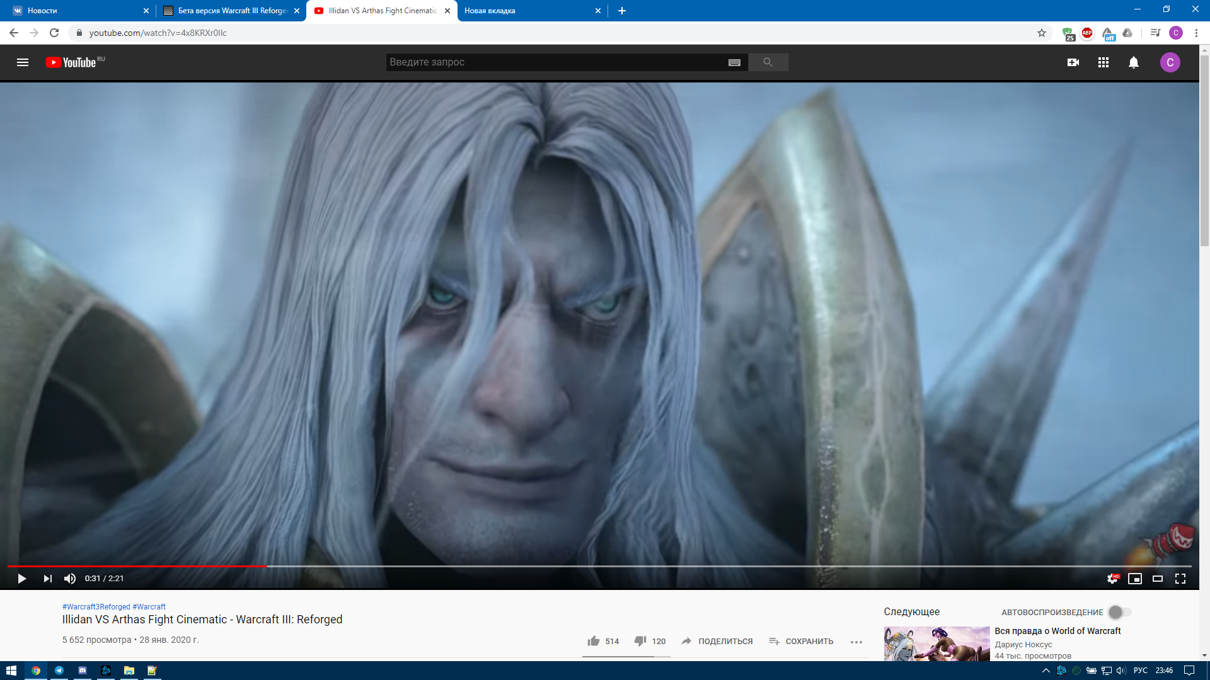Go forward in browser history
Image resolution: width=1210 pixels, height=680 pixels.
pos(34,33)
